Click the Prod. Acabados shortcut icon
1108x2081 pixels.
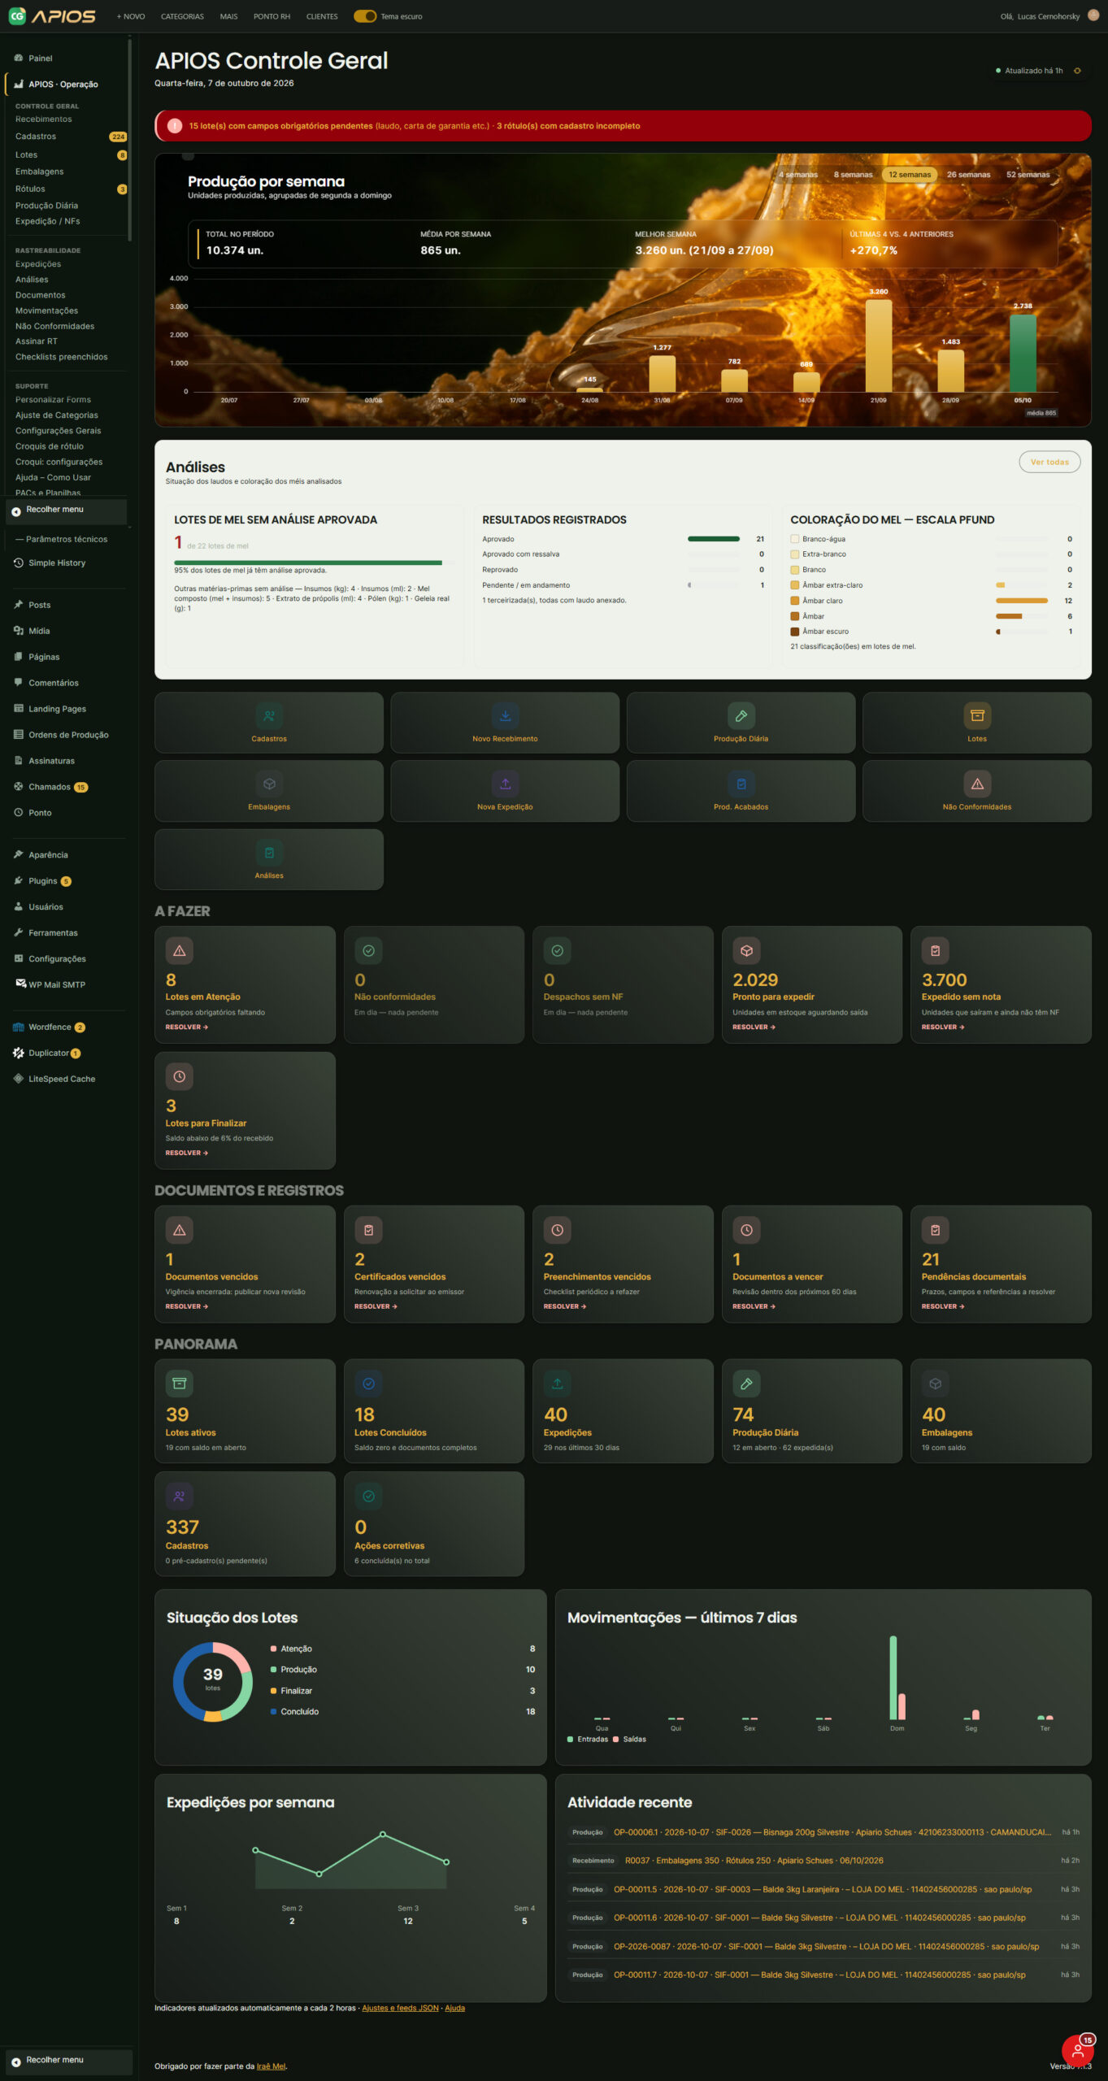pos(741,784)
